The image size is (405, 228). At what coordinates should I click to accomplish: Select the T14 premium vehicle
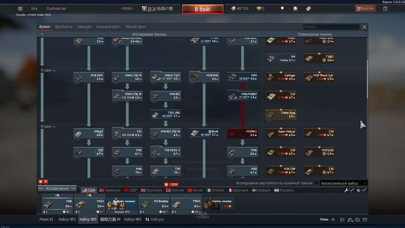[x=281, y=96]
